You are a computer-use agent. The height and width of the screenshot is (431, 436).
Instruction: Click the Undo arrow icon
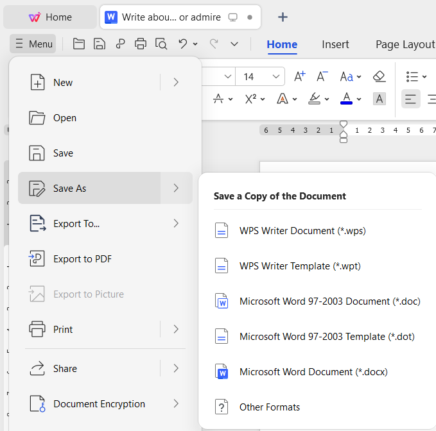[183, 44]
